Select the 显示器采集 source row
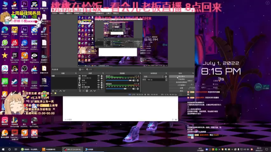The height and width of the screenshot is (152, 271). coord(90,87)
